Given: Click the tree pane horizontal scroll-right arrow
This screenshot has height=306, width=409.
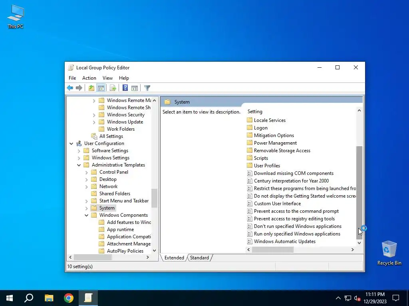Looking at the screenshot, I should 148,257.
